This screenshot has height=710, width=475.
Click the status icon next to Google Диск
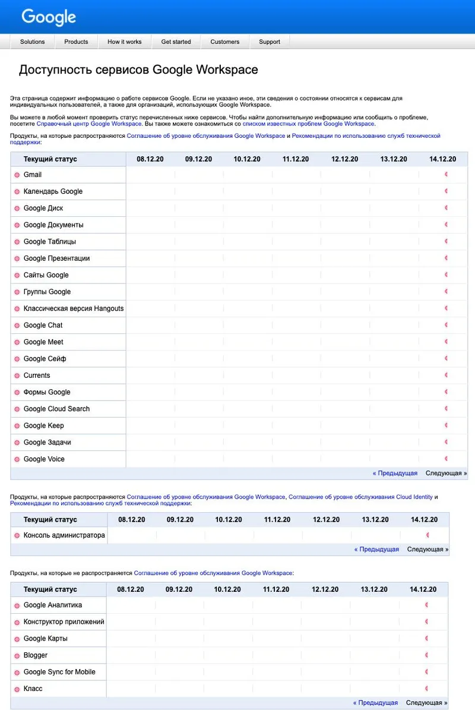point(17,209)
